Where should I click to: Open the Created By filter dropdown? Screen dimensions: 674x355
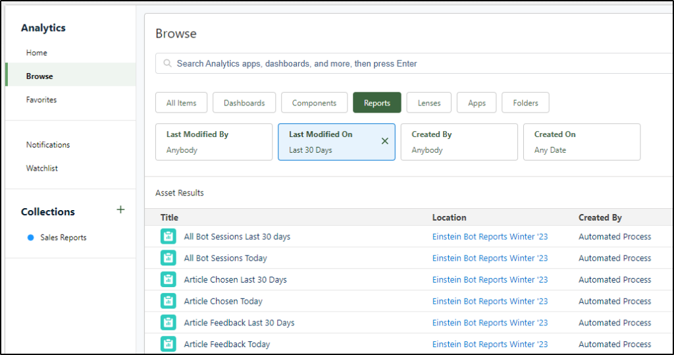point(459,142)
